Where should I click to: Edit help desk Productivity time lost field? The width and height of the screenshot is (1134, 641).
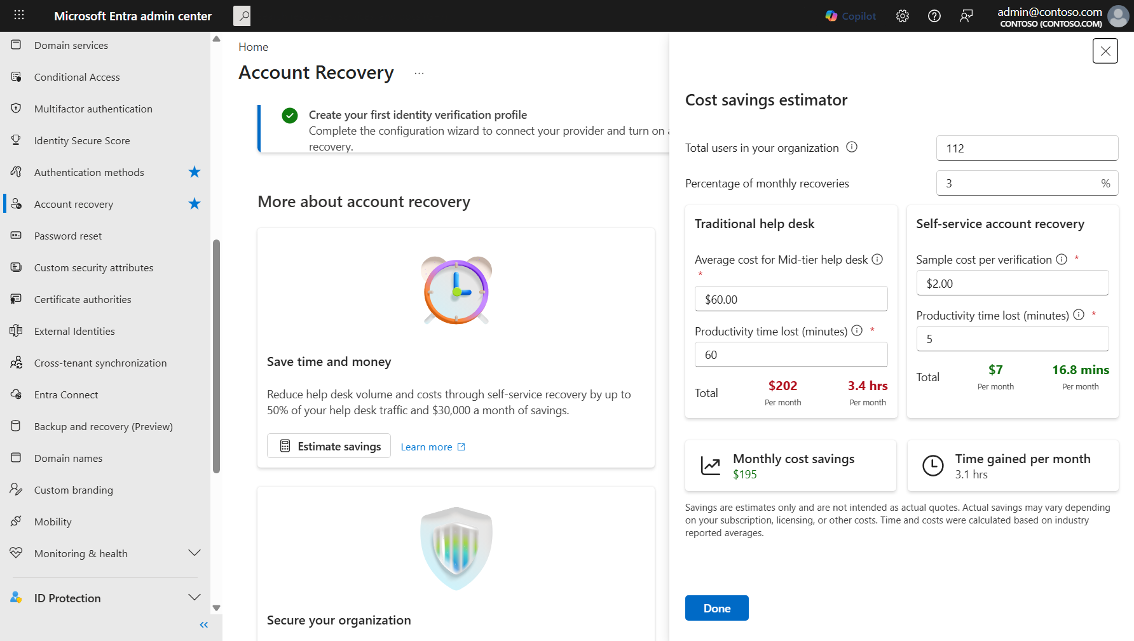[791, 354]
